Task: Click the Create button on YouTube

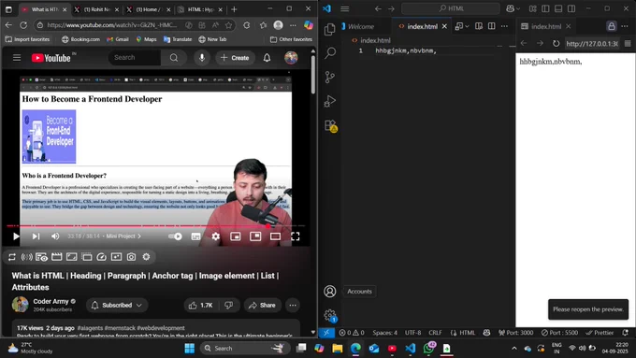Action: tap(235, 58)
